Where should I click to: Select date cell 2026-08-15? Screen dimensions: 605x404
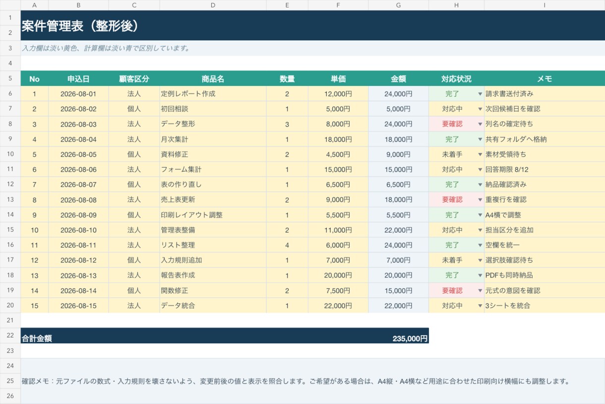click(78, 306)
